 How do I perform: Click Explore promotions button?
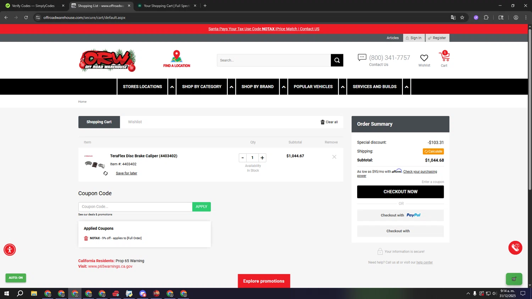(264, 281)
